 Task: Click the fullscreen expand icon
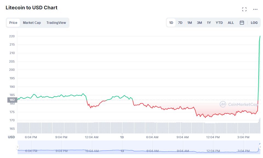pos(244,9)
